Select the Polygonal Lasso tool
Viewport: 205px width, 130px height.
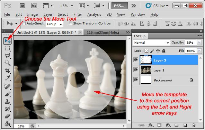(x=7, y=56)
